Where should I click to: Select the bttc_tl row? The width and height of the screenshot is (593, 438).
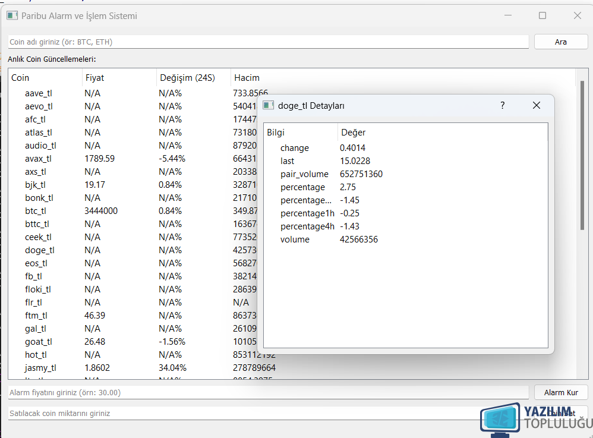tap(133, 224)
